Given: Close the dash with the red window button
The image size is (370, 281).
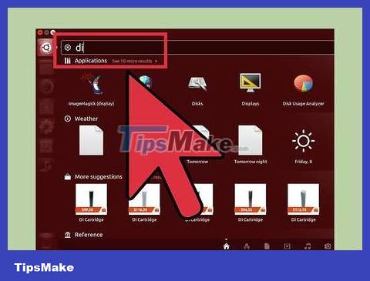Looking at the screenshot, I should [40, 32].
